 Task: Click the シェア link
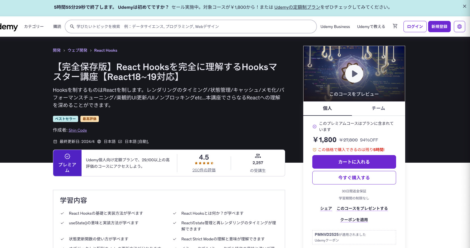(326, 208)
